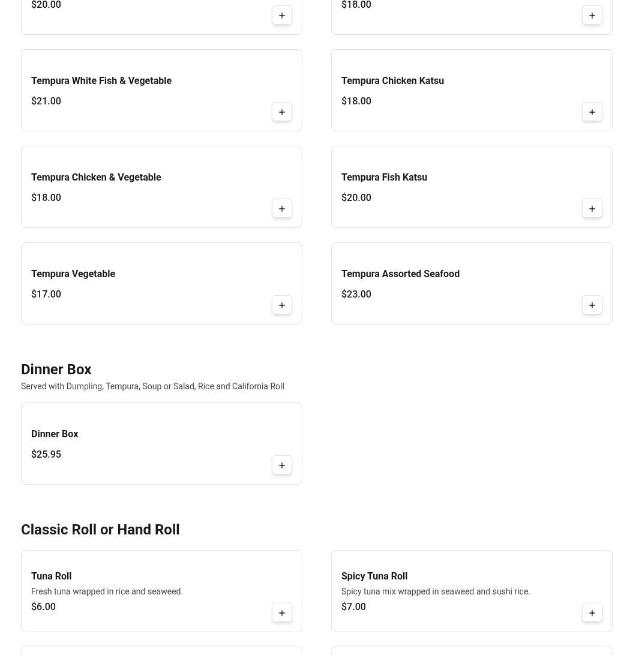Click the Classic Roll or Hand Roll heading
Screen dimensions: 630x655
pos(100,529)
